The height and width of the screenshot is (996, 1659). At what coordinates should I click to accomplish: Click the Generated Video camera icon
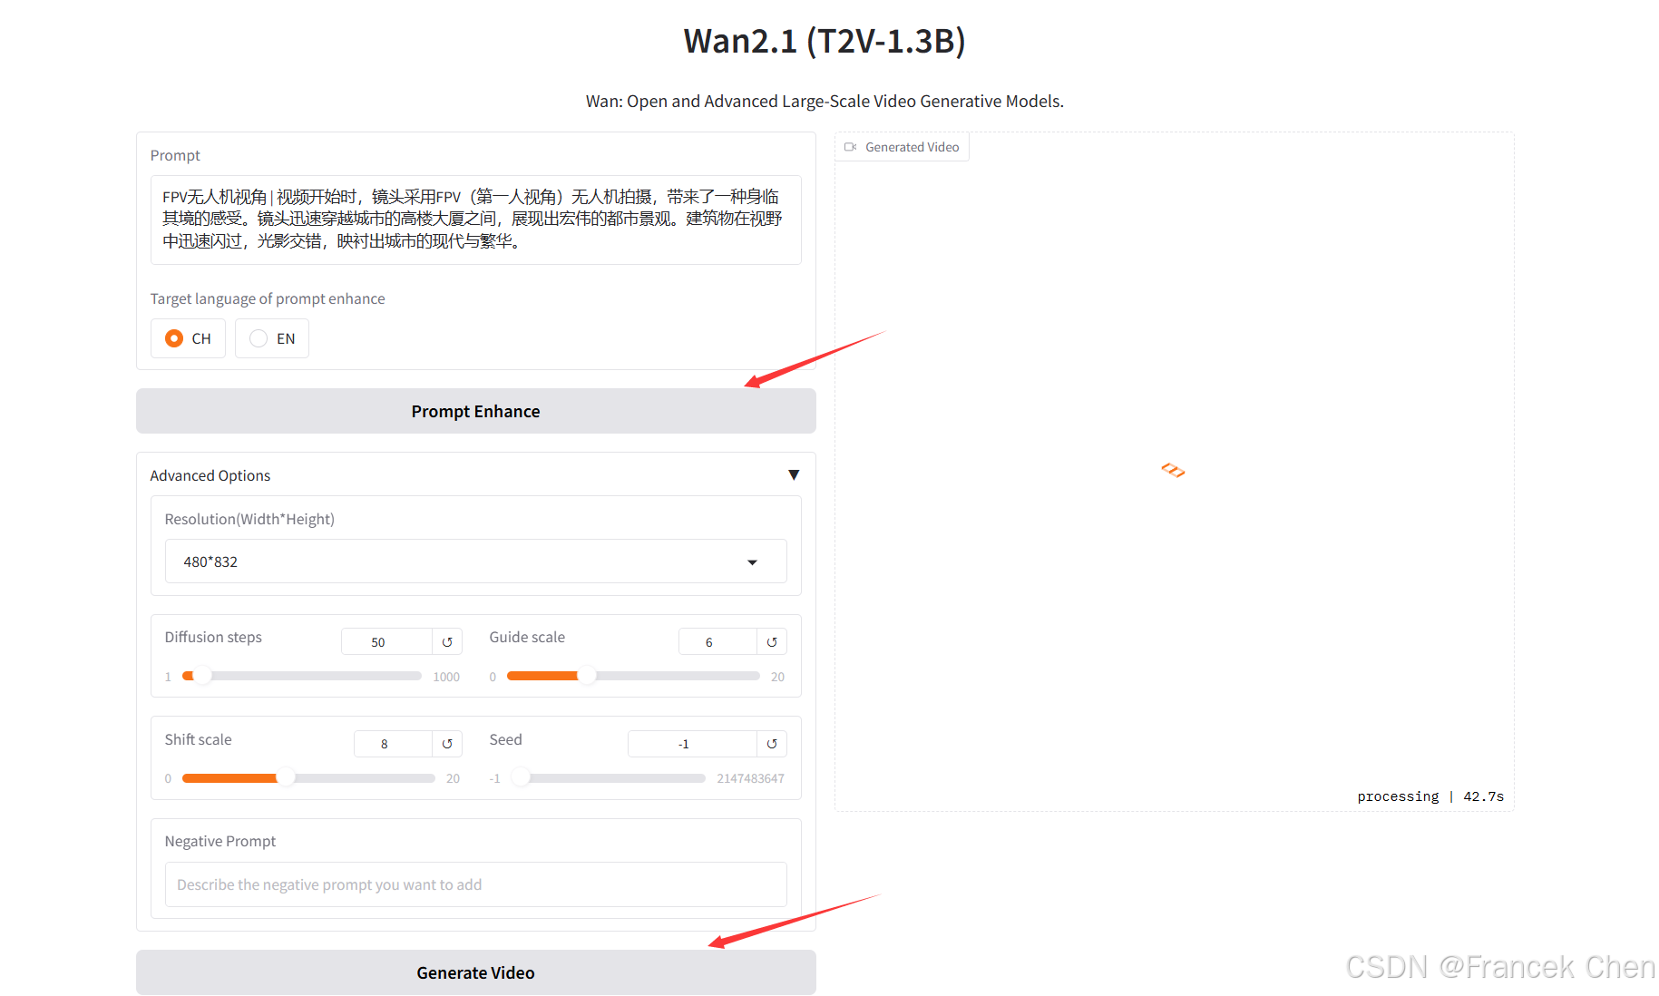pos(850,147)
